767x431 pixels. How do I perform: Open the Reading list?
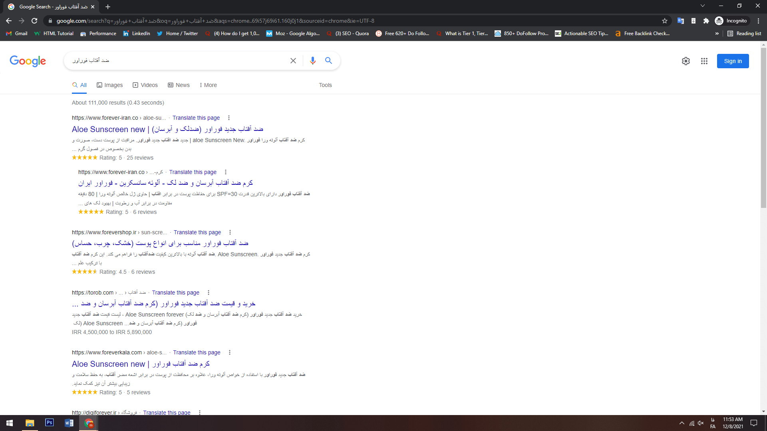click(x=744, y=34)
